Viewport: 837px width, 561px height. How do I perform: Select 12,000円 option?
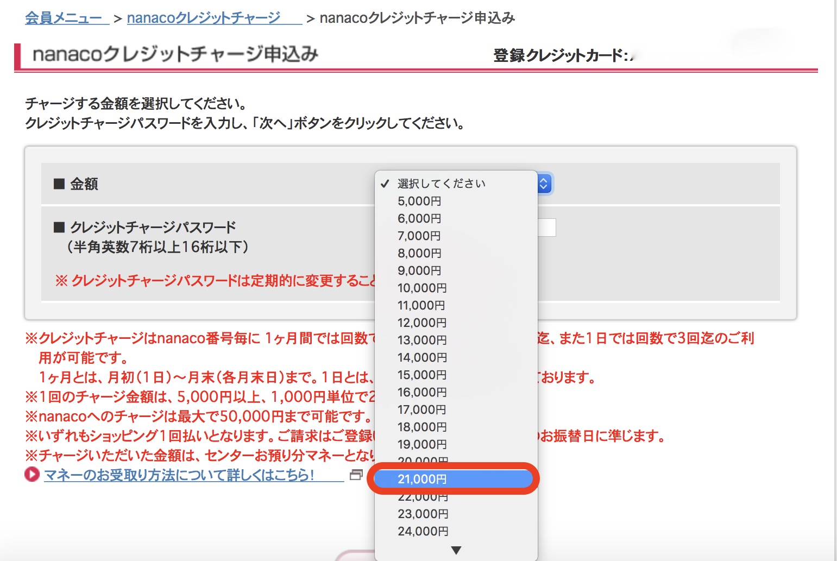[422, 323]
